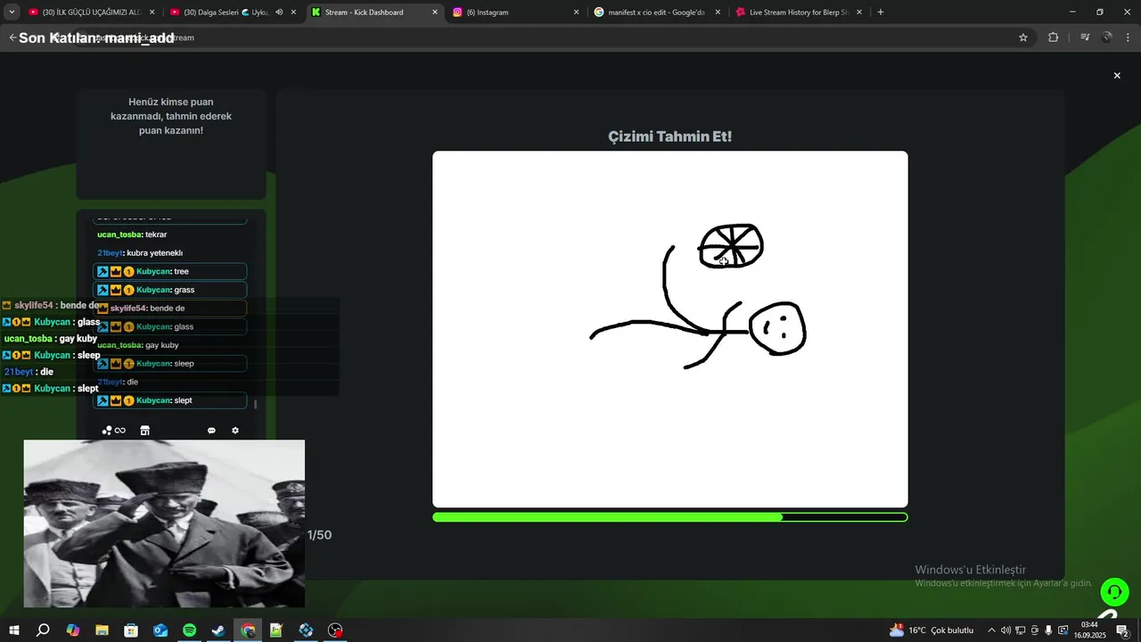
Task: Open a new browser tab
Action: [881, 12]
